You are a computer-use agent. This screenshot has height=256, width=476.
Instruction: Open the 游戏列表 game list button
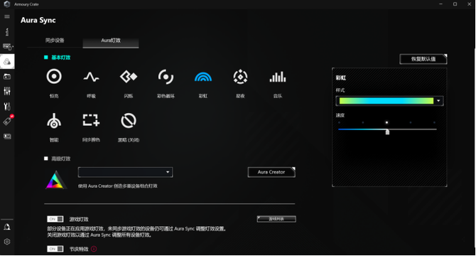coord(276,219)
